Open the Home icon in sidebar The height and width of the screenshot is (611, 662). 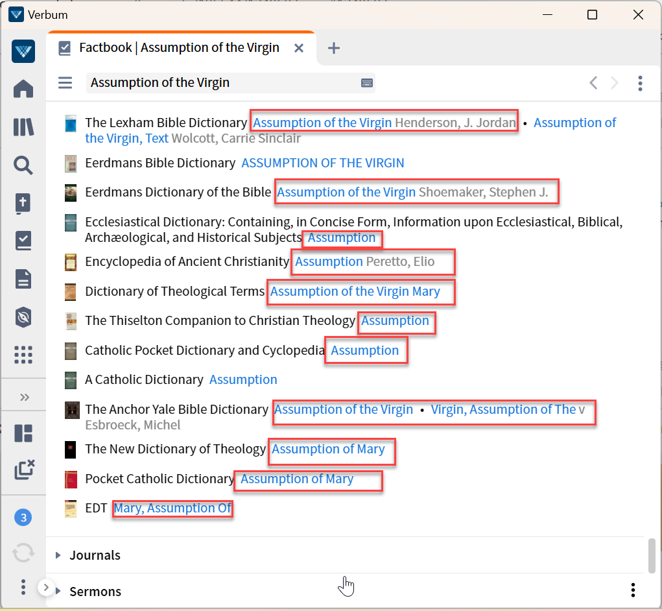tap(23, 89)
